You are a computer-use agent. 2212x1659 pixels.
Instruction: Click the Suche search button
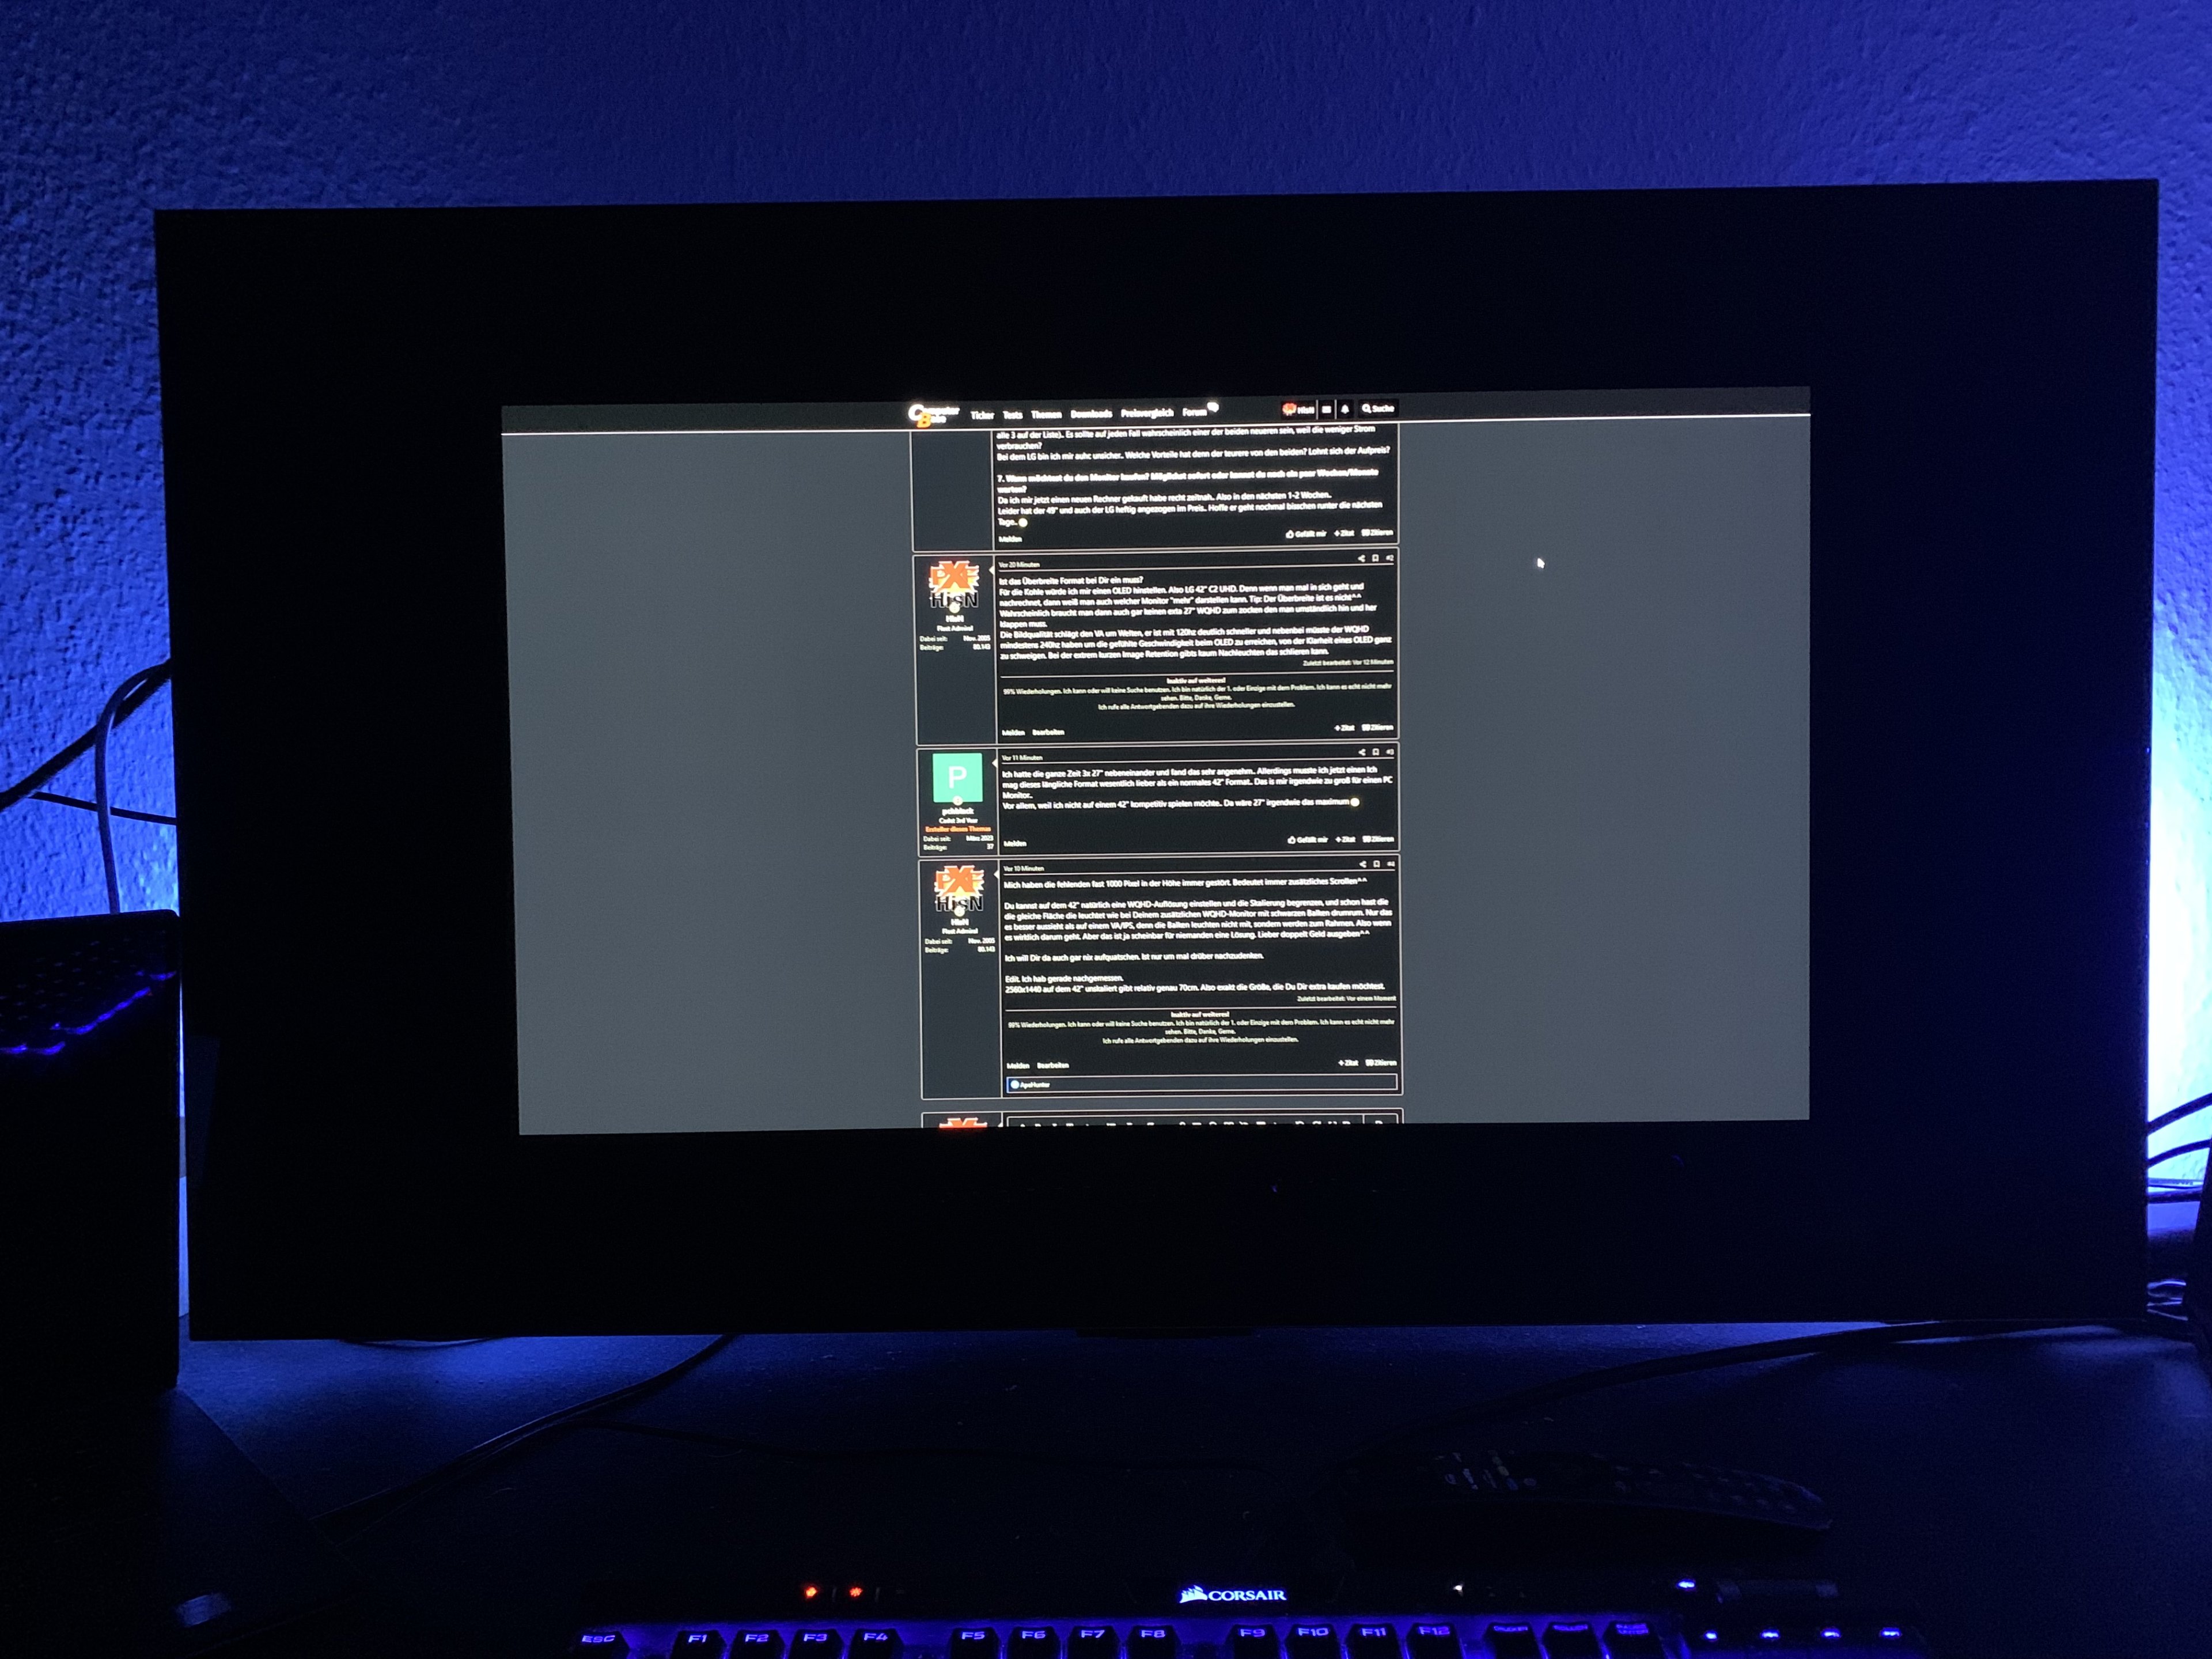[1378, 408]
